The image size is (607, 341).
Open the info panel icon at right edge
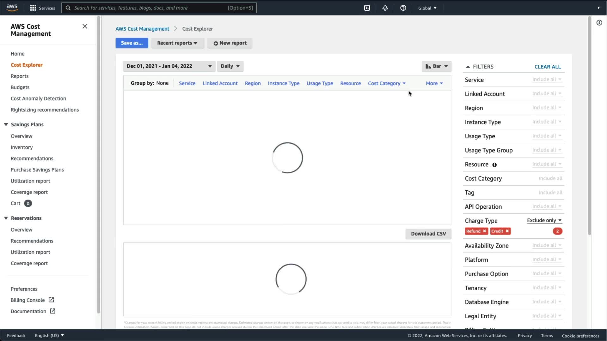[x=599, y=23]
